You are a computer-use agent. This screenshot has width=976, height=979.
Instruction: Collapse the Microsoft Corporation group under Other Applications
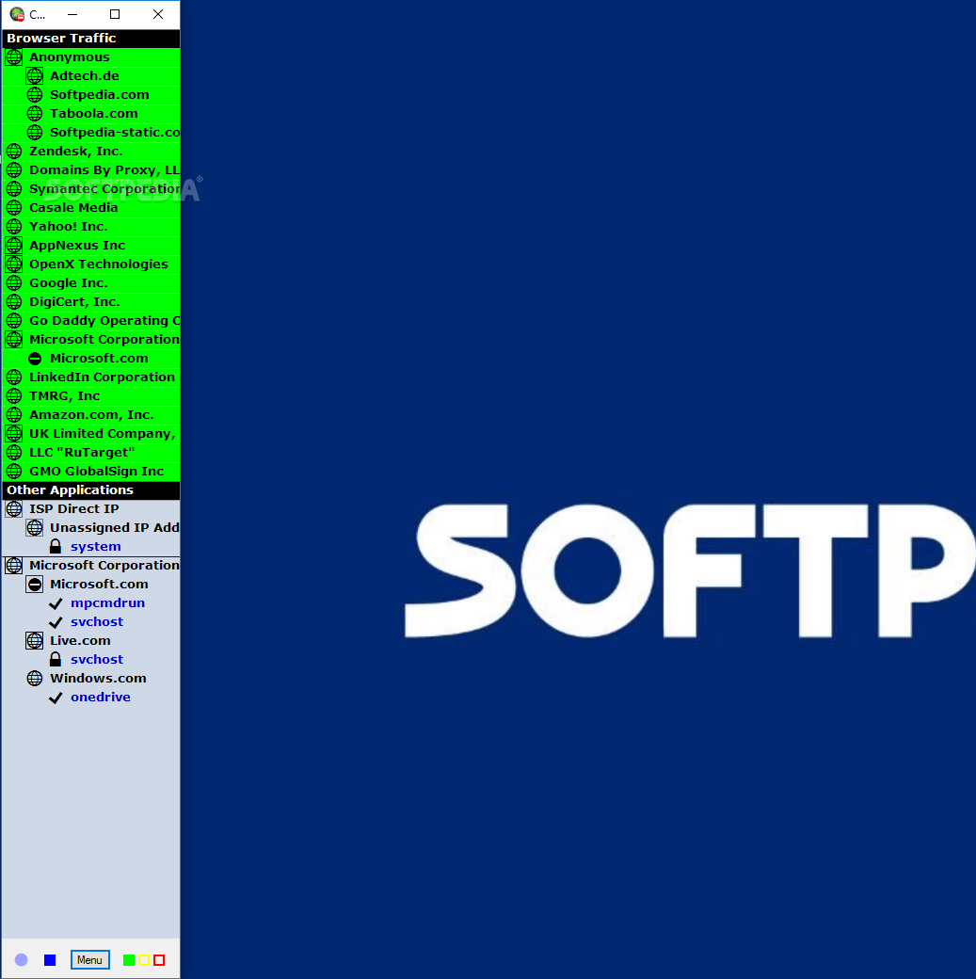click(x=14, y=566)
